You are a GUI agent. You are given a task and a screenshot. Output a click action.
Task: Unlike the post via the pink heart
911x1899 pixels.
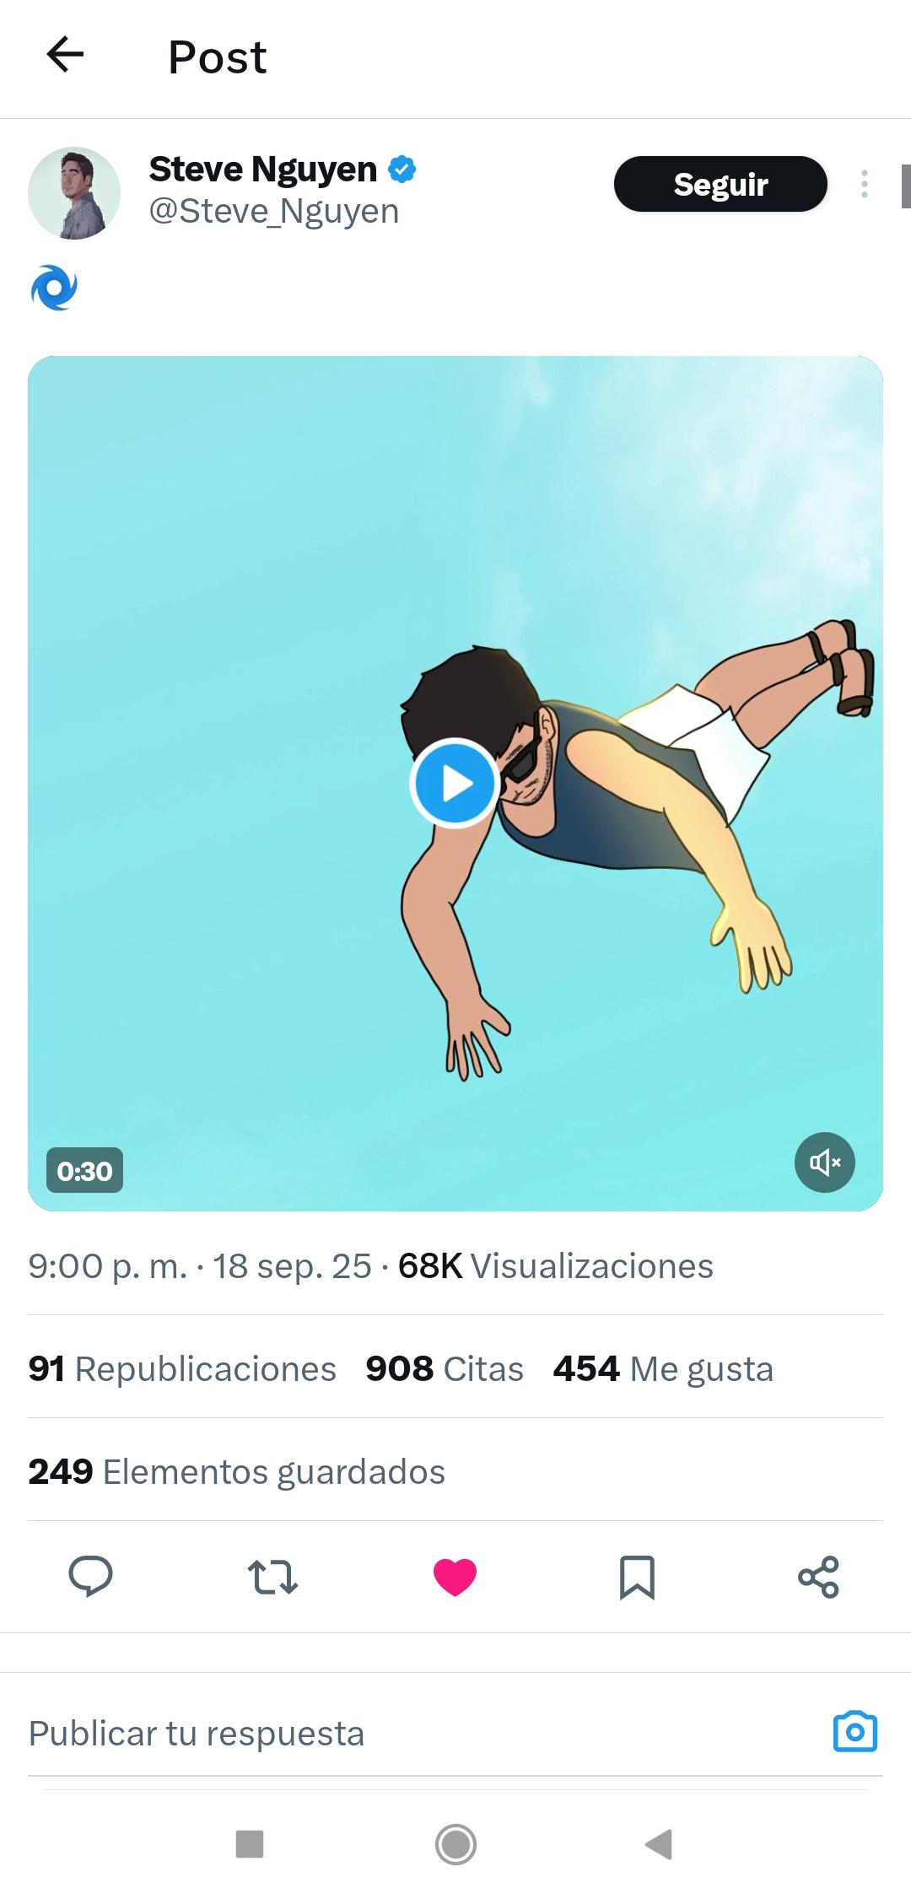(x=455, y=1576)
